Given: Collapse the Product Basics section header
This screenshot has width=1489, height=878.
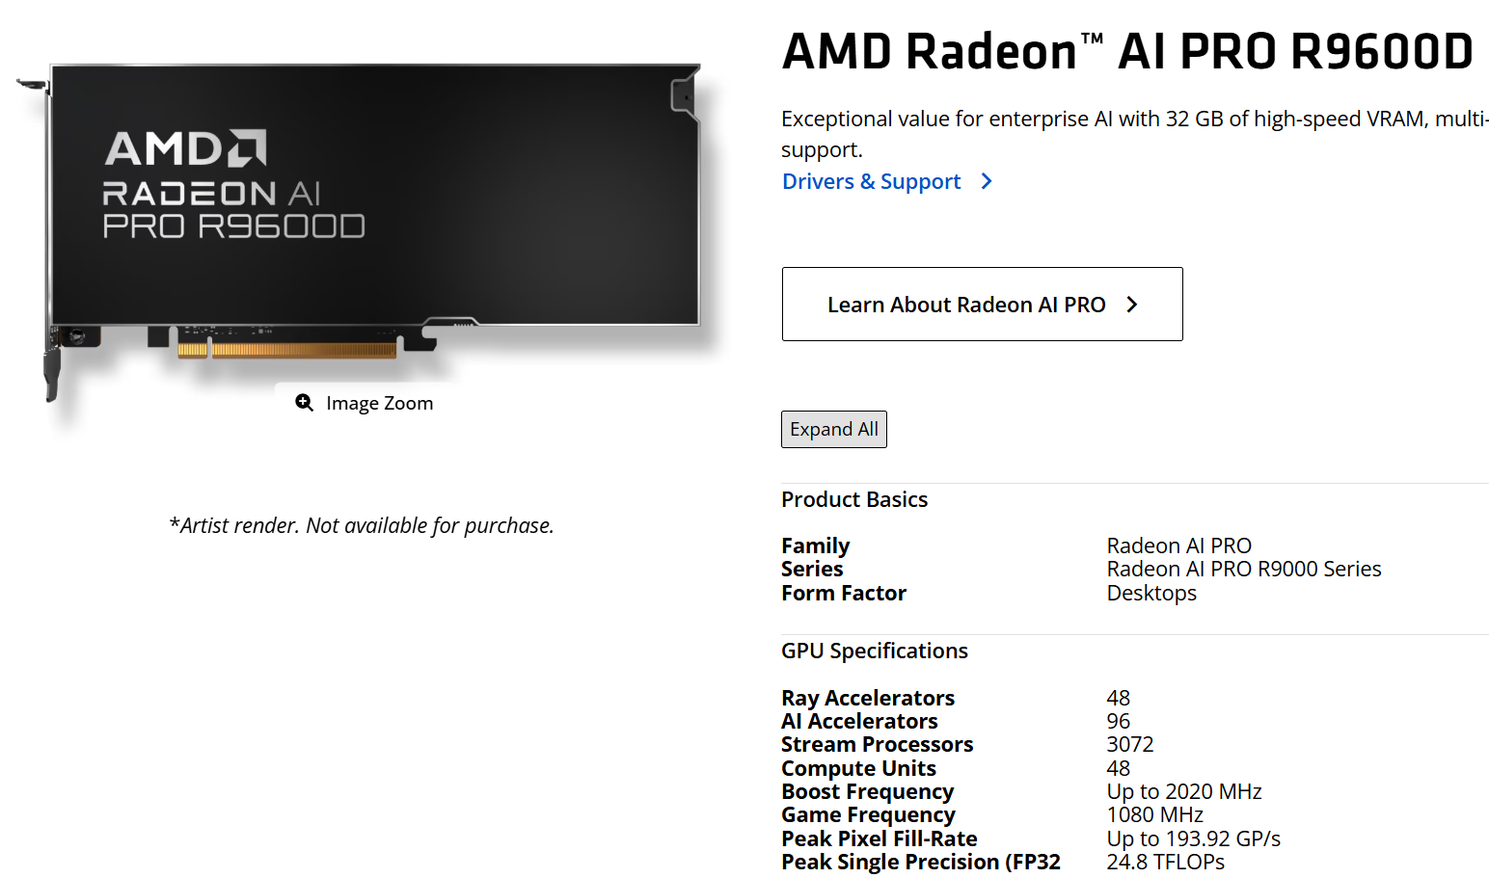Looking at the screenshot, I should (x=854, y=499).
